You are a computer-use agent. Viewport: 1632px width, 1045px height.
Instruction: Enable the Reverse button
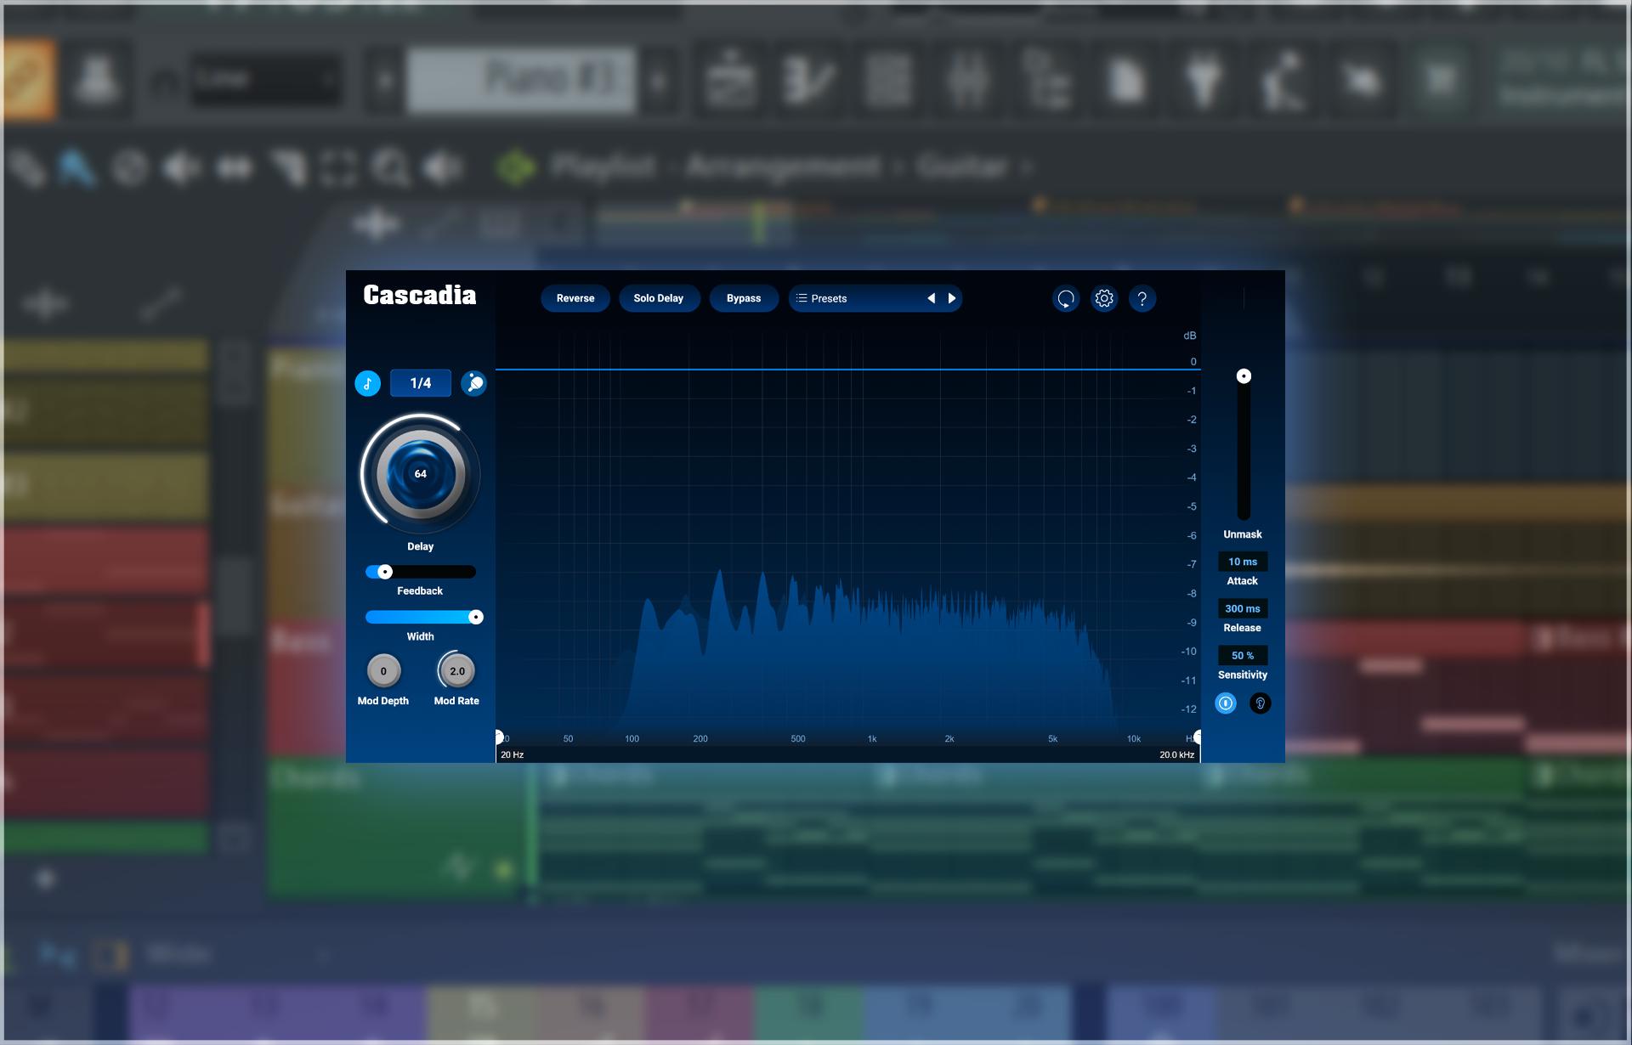[x=575, y=298]
